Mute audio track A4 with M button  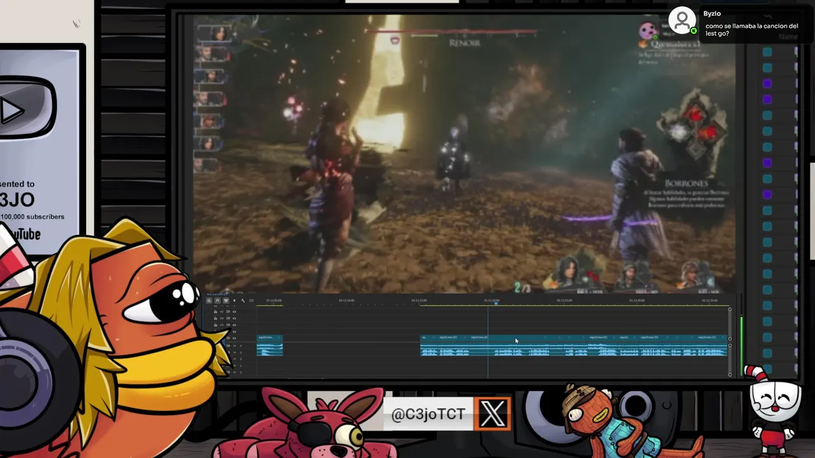click(234, 366)
